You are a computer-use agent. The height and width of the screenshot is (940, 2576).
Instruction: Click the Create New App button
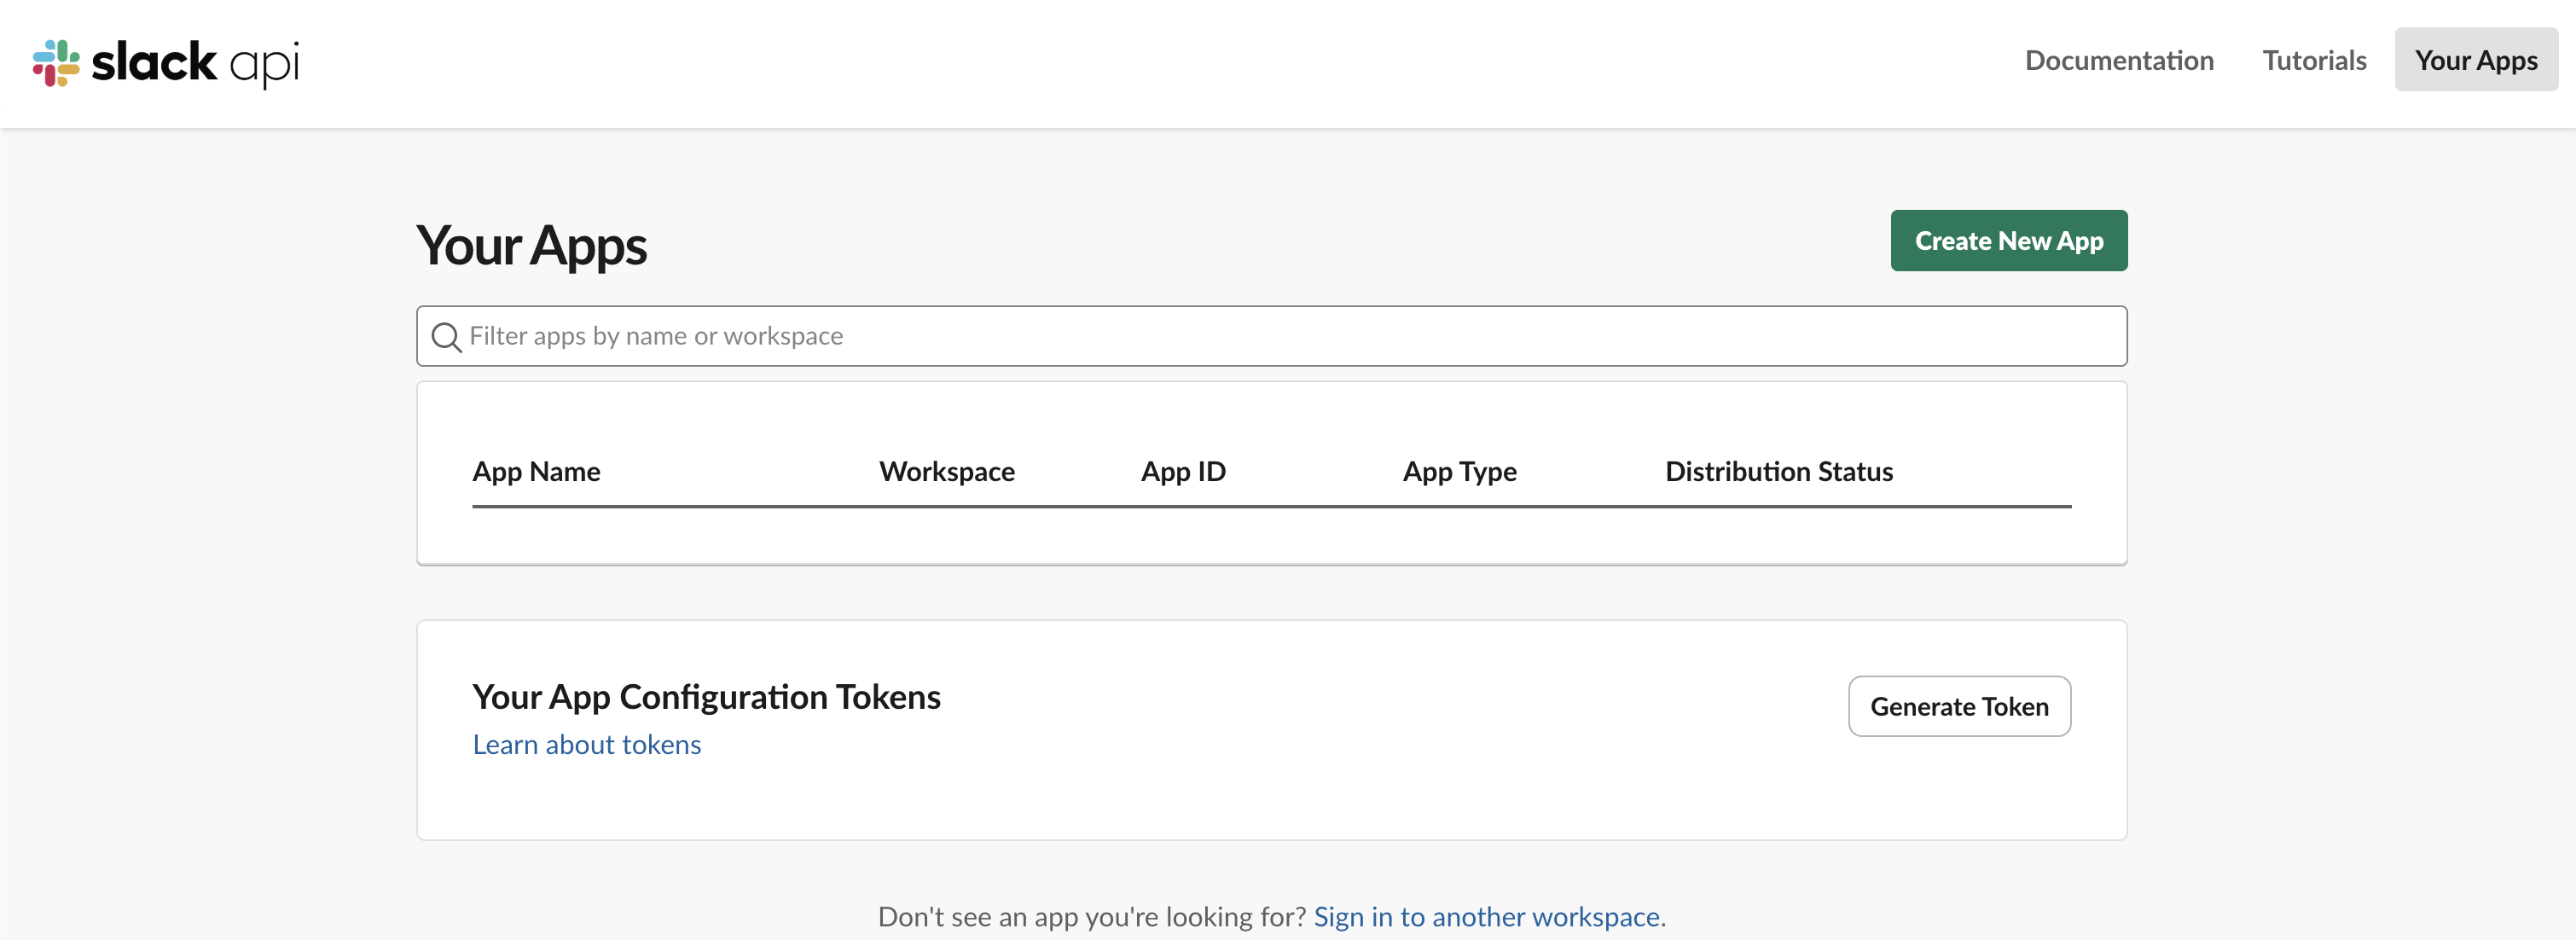2009,240
